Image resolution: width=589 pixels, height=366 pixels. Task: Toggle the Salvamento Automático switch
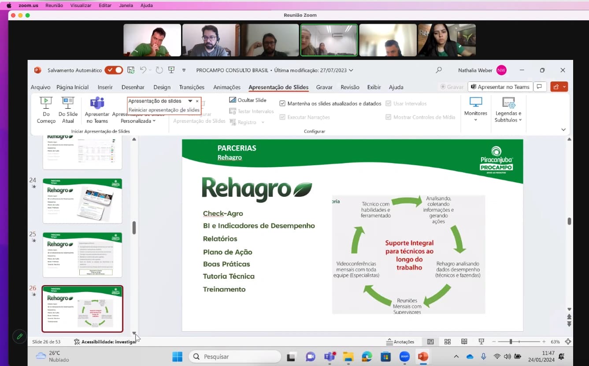pyautogui.click(x=114, y=70)
